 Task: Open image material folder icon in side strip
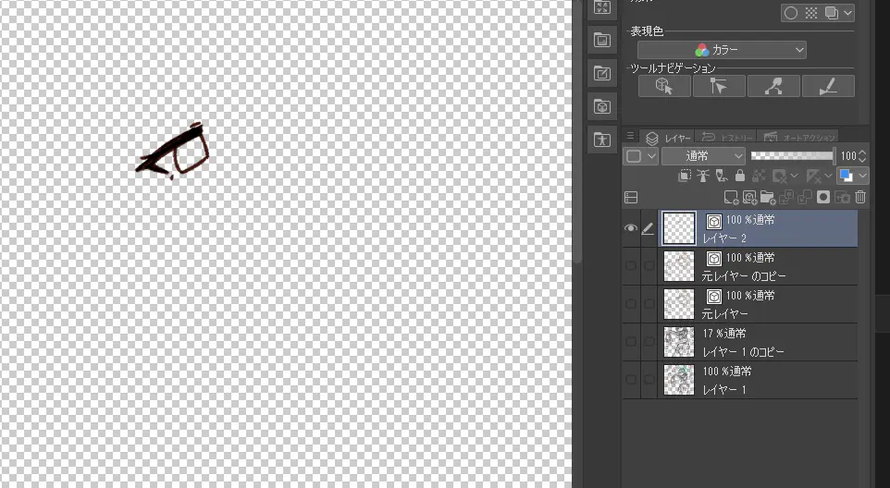point(601,40)
